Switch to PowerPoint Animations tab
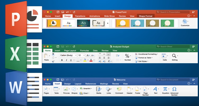 click(94, 16)
